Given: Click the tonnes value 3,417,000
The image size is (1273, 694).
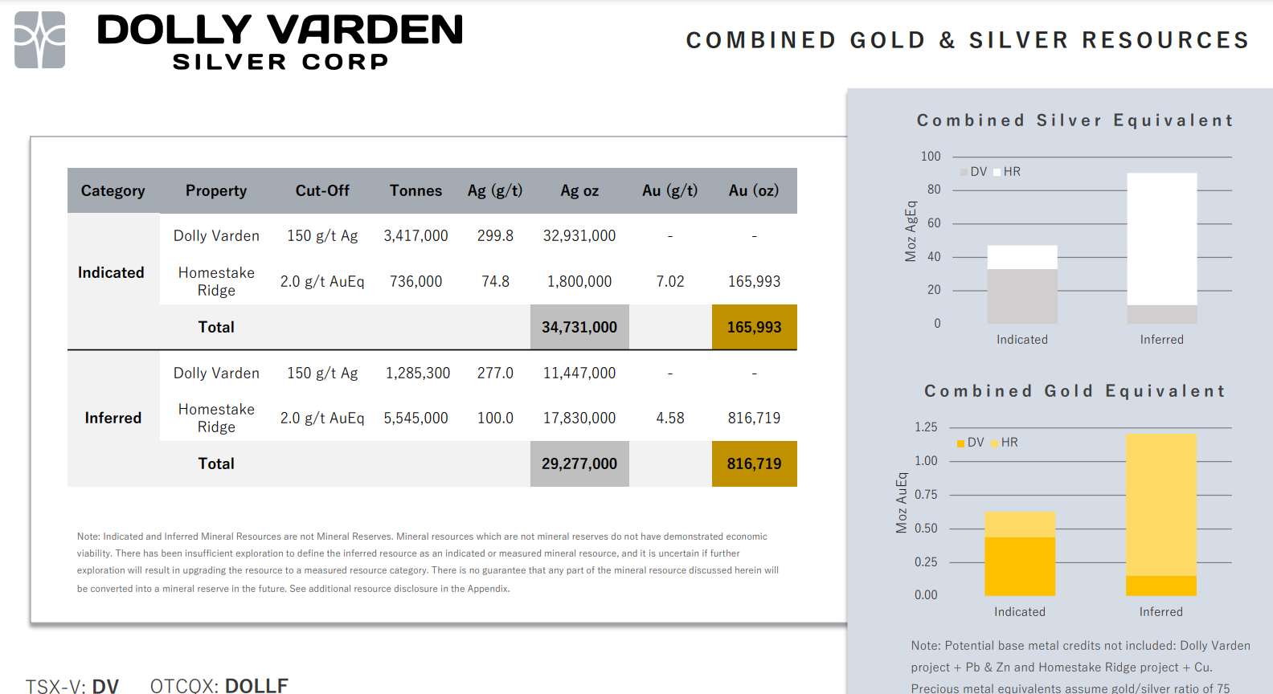Looking at the screenshot, I should pyautogui.click(x=415, y=236).
